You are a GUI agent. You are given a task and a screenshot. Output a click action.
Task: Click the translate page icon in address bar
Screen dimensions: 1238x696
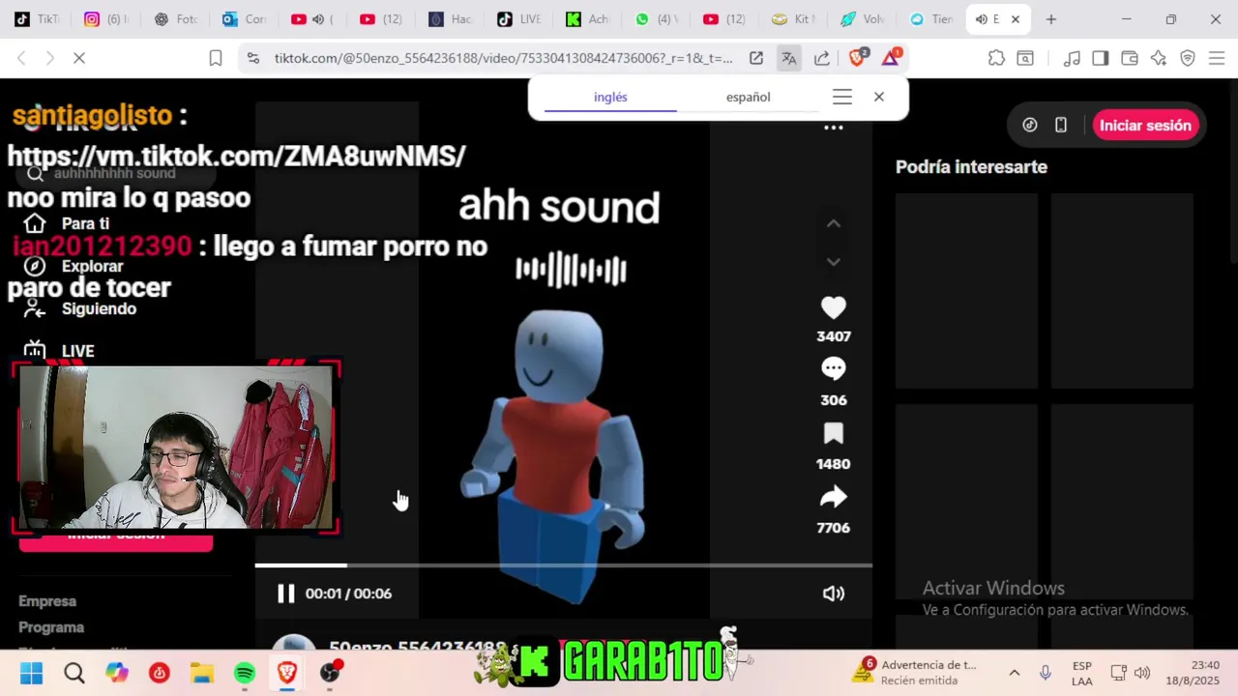789,58
